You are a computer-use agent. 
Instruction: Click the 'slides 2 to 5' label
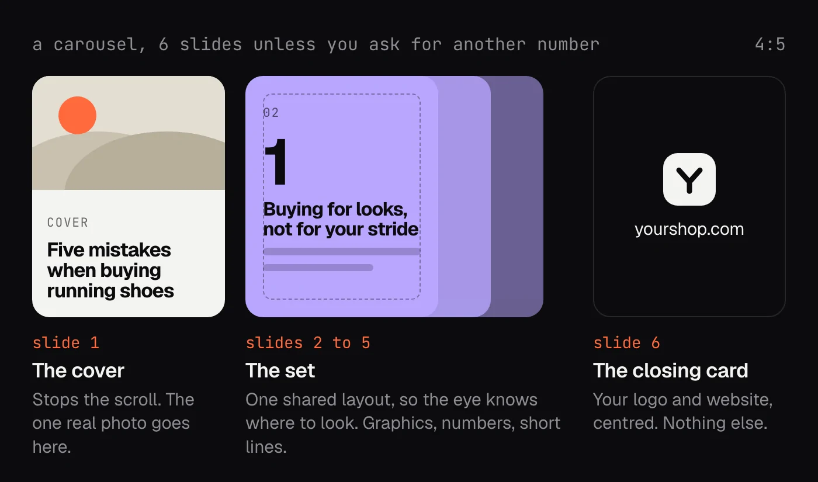tap(308, 342)
